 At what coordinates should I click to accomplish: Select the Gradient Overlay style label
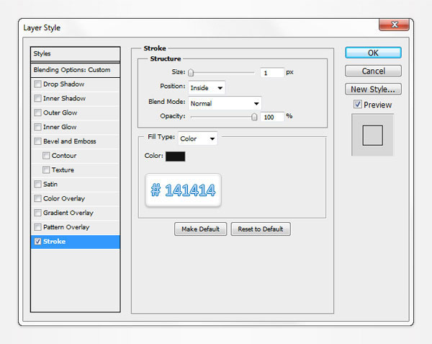[68, 213]
